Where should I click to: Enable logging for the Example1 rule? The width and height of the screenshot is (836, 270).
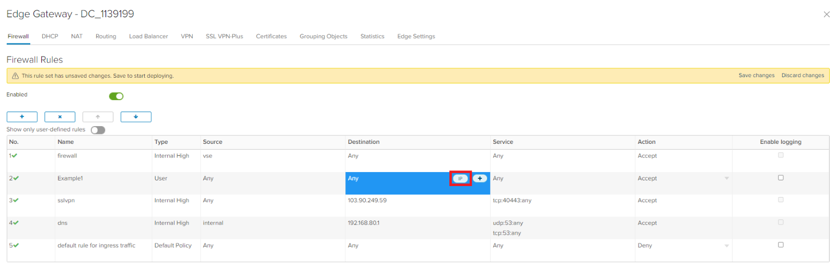[781, 178]
